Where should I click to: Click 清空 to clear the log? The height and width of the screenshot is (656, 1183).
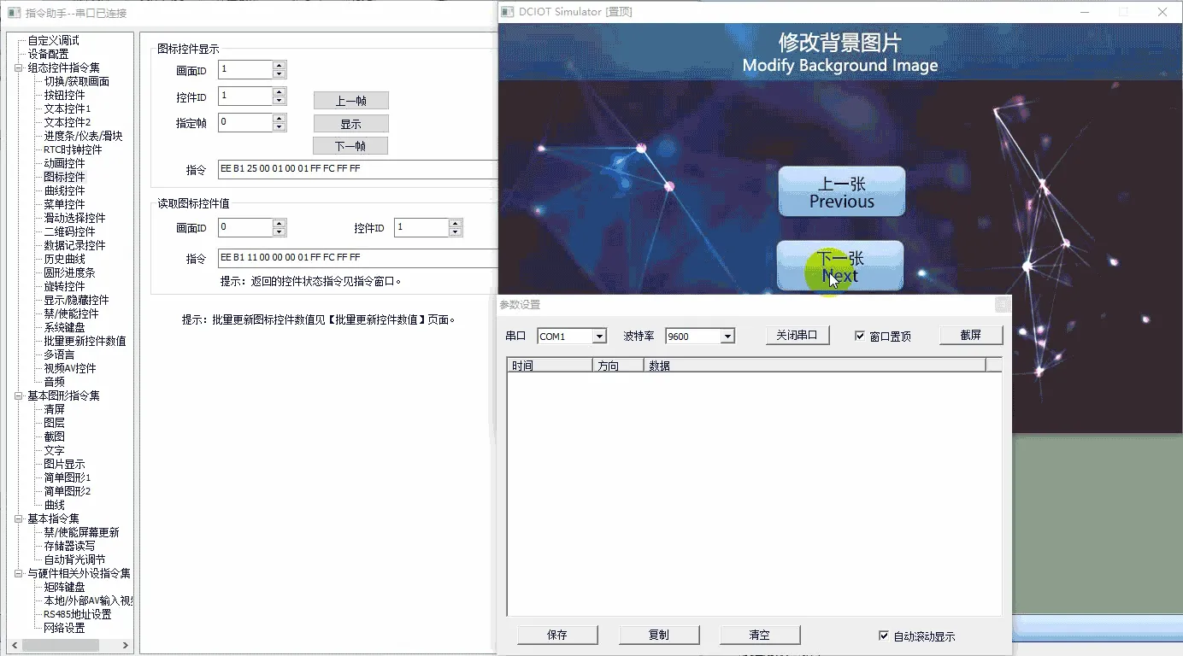759,635
